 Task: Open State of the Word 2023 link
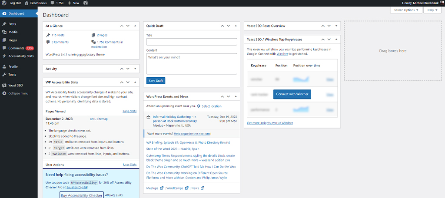pos(173,148)
